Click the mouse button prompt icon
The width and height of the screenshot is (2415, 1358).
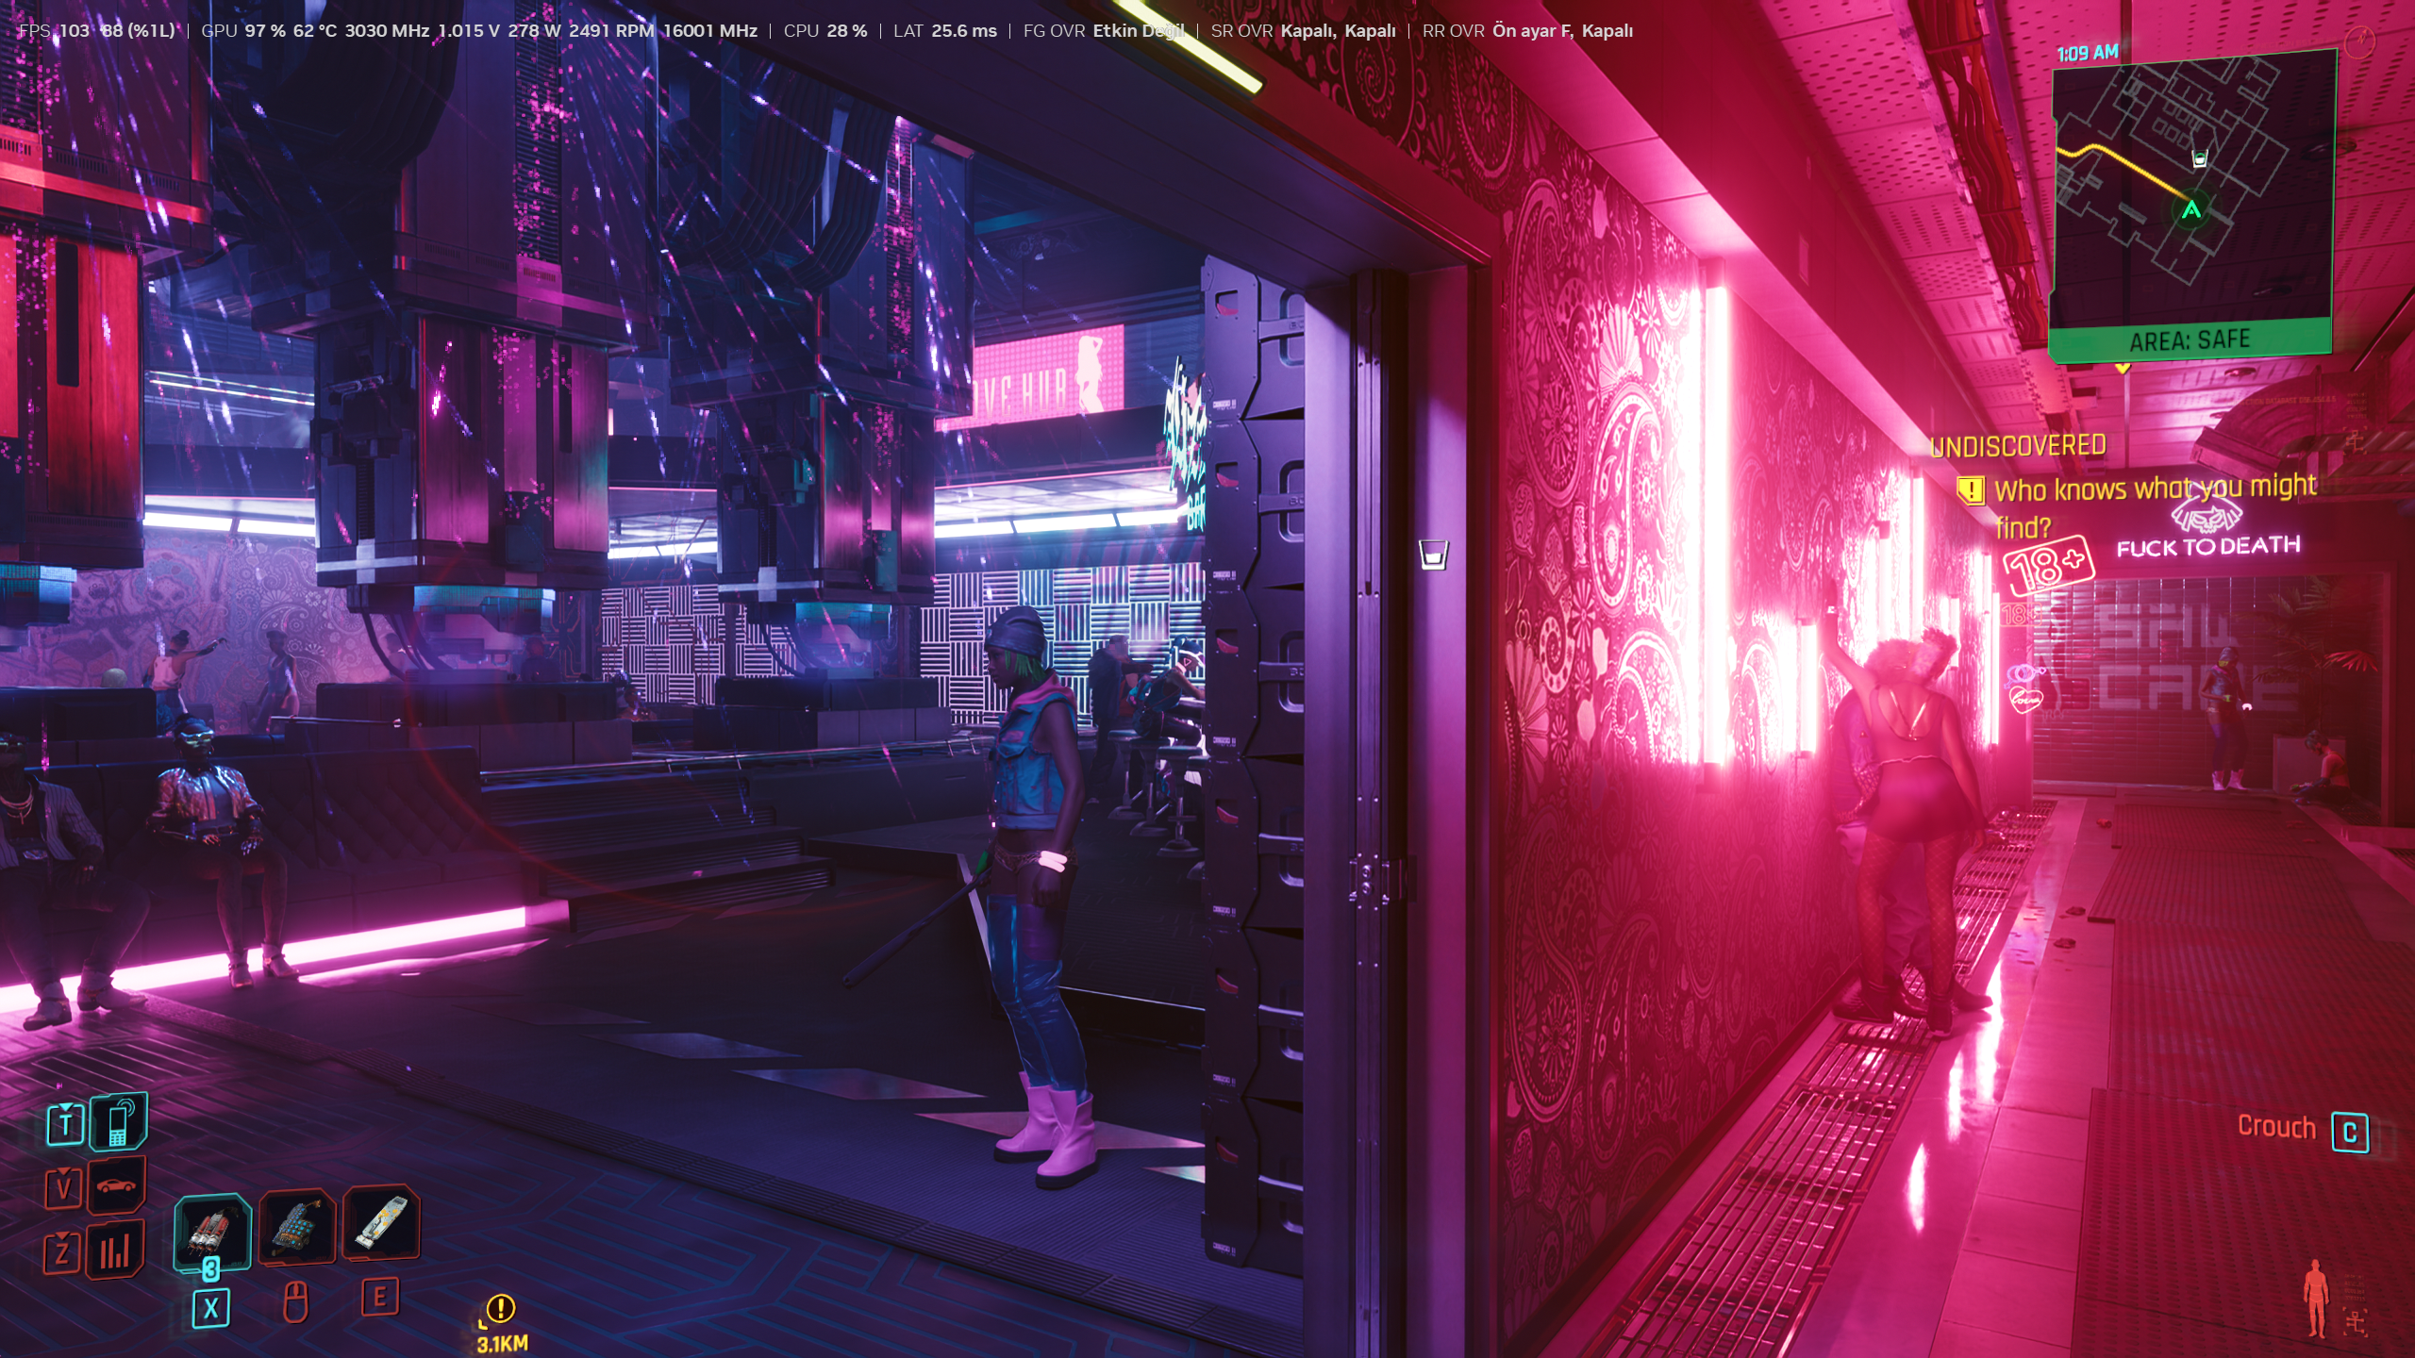click(295, 1303)
